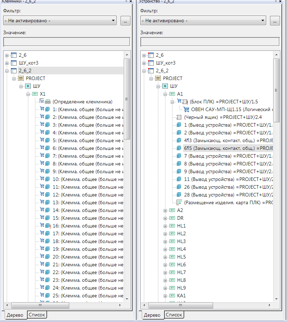Click the '...' filter button in devices panel

[x=275, y=21]
